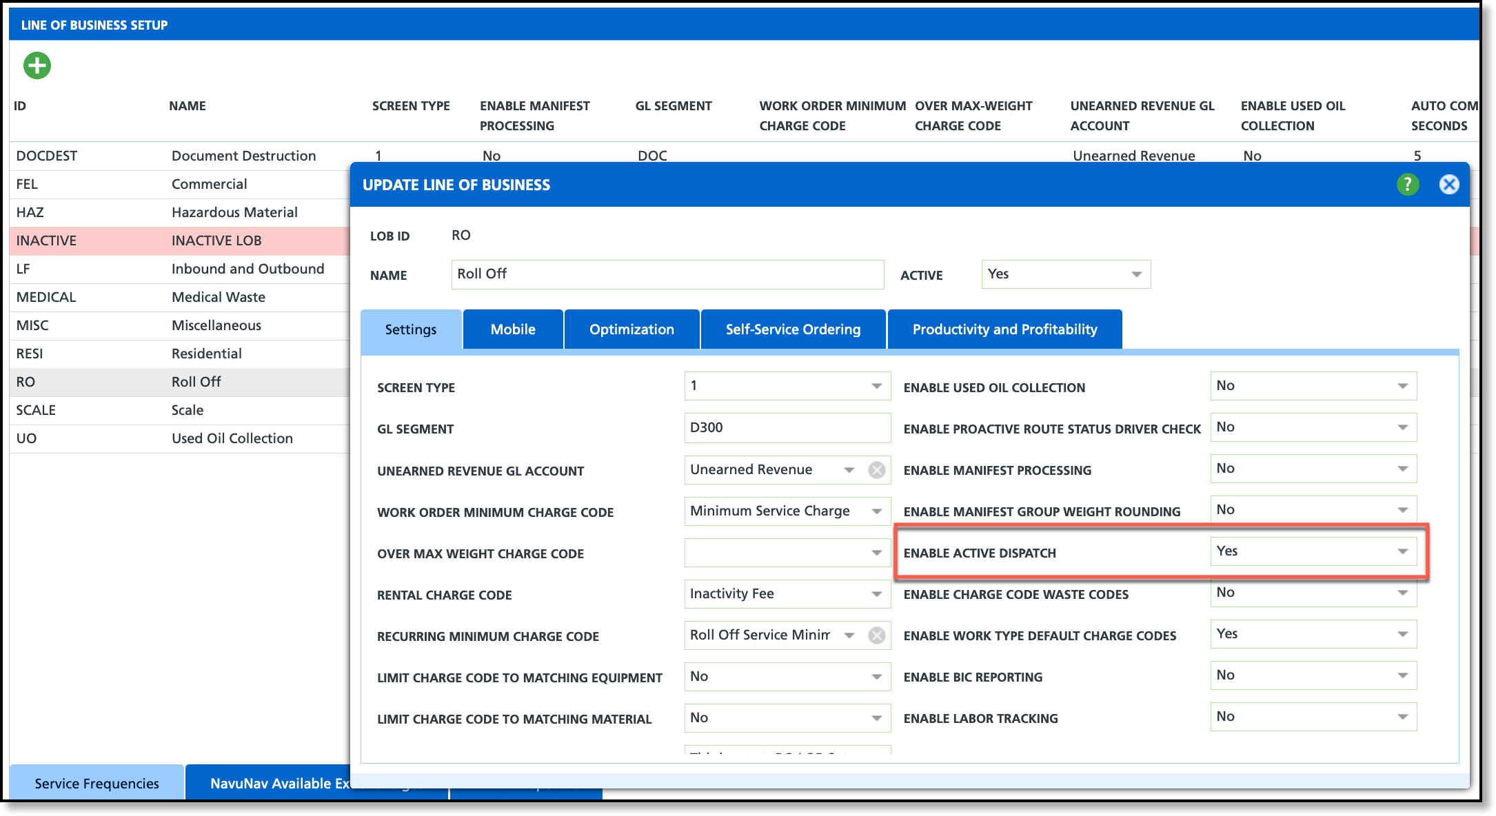Expand the Active dropdown arrow

(1136, 274)
